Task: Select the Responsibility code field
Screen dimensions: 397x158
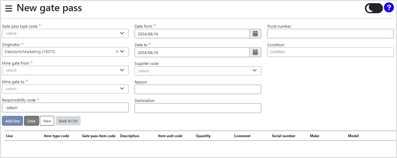Action: point(65,107)
